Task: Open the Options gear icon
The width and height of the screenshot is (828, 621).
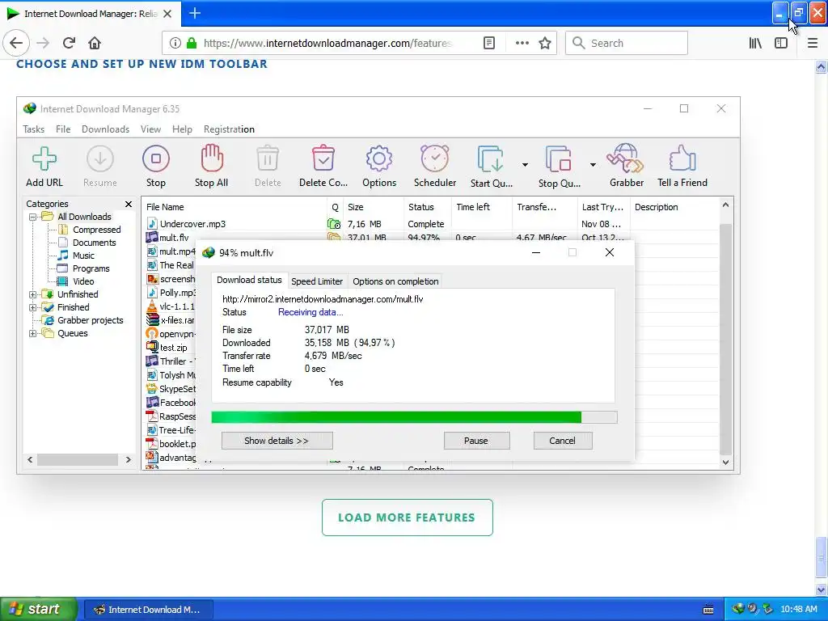Action: coord(379,158)
